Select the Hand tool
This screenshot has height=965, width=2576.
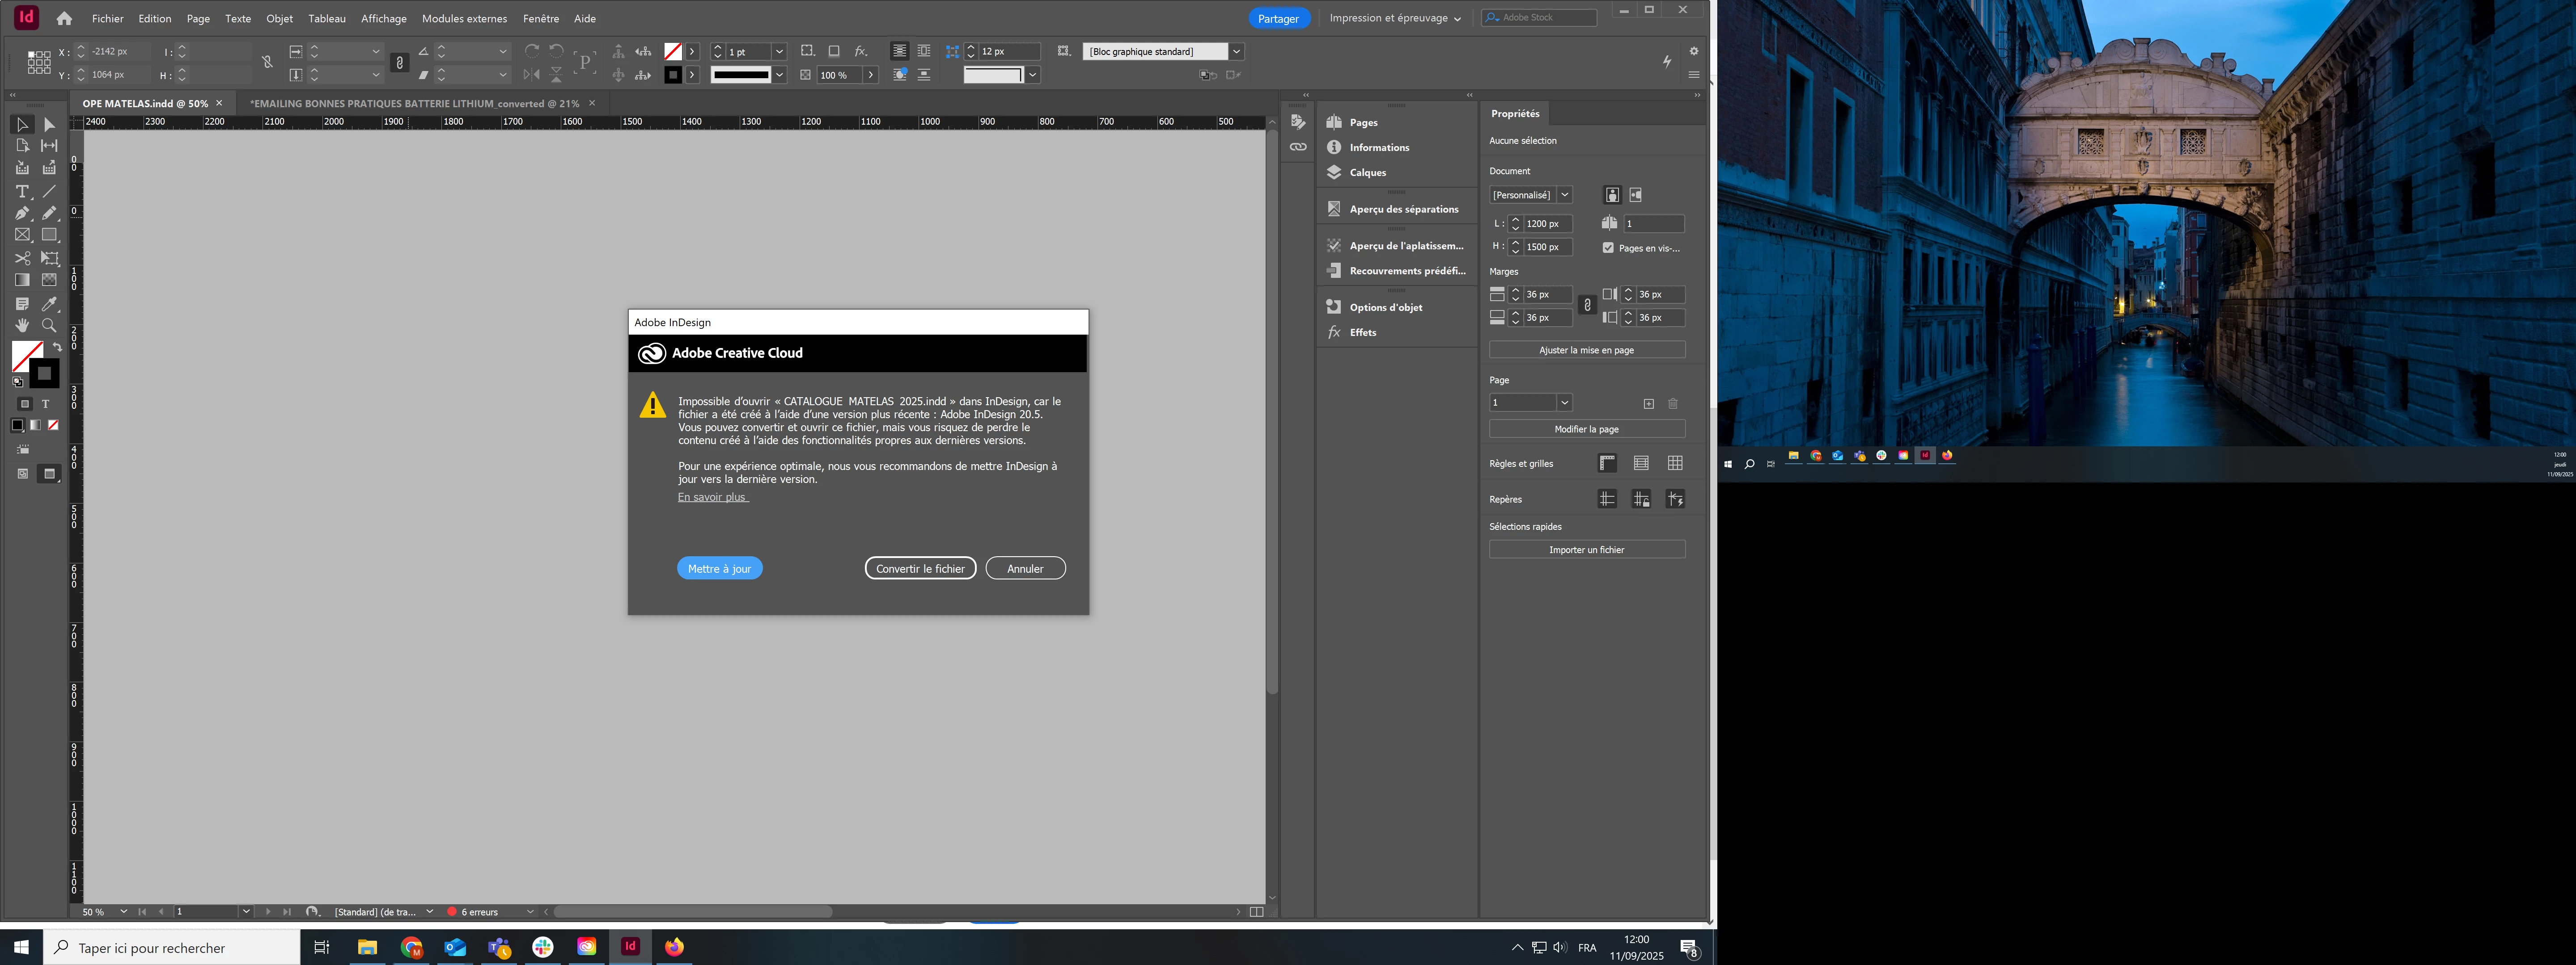click(x=22, y=326)
